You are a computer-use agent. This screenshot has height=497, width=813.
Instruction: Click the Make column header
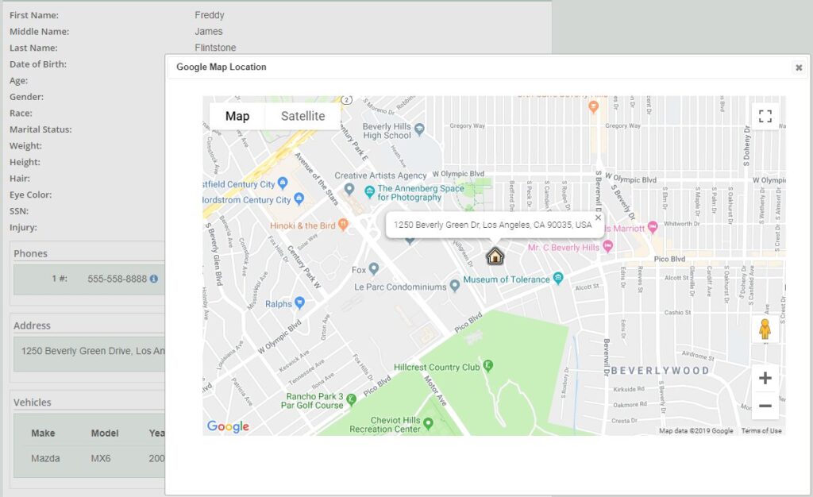pyautogui.click(x=43, y=433)
